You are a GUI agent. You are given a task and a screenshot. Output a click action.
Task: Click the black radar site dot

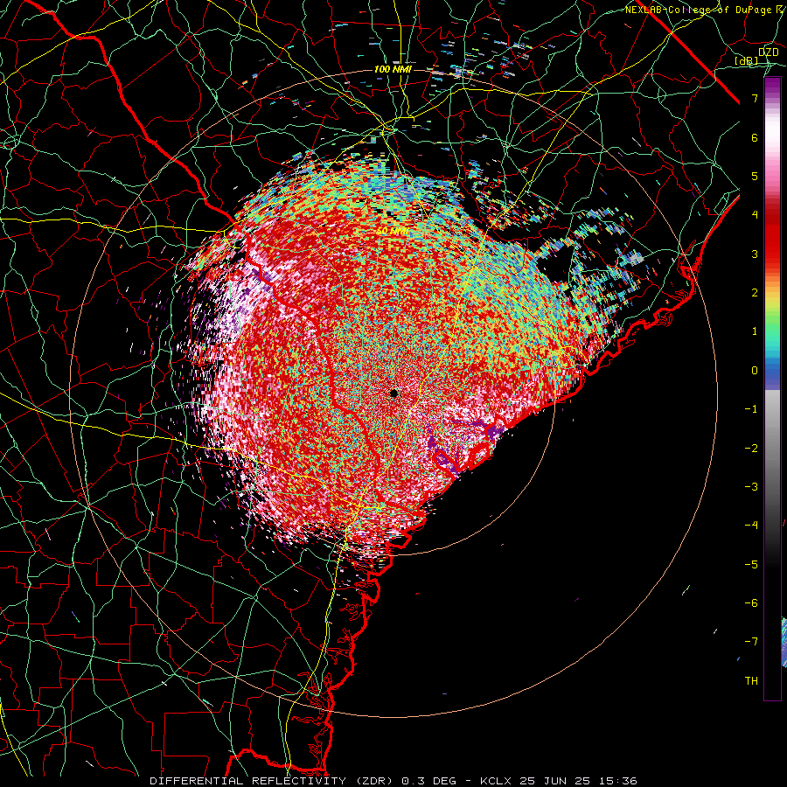pos(394,393)
